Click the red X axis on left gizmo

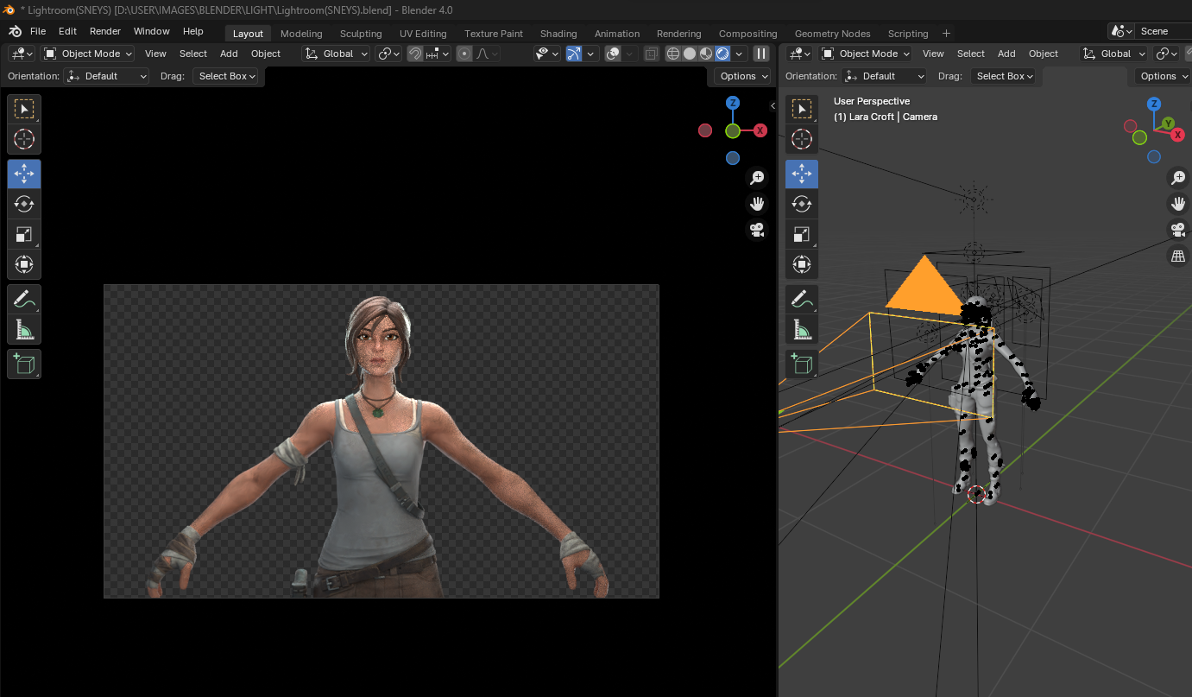pos(760,130)
